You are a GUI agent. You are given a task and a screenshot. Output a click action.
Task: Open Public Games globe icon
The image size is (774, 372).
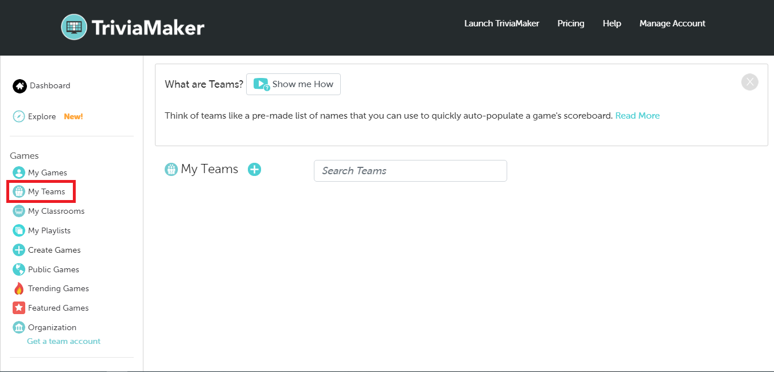tap(19, 269)
